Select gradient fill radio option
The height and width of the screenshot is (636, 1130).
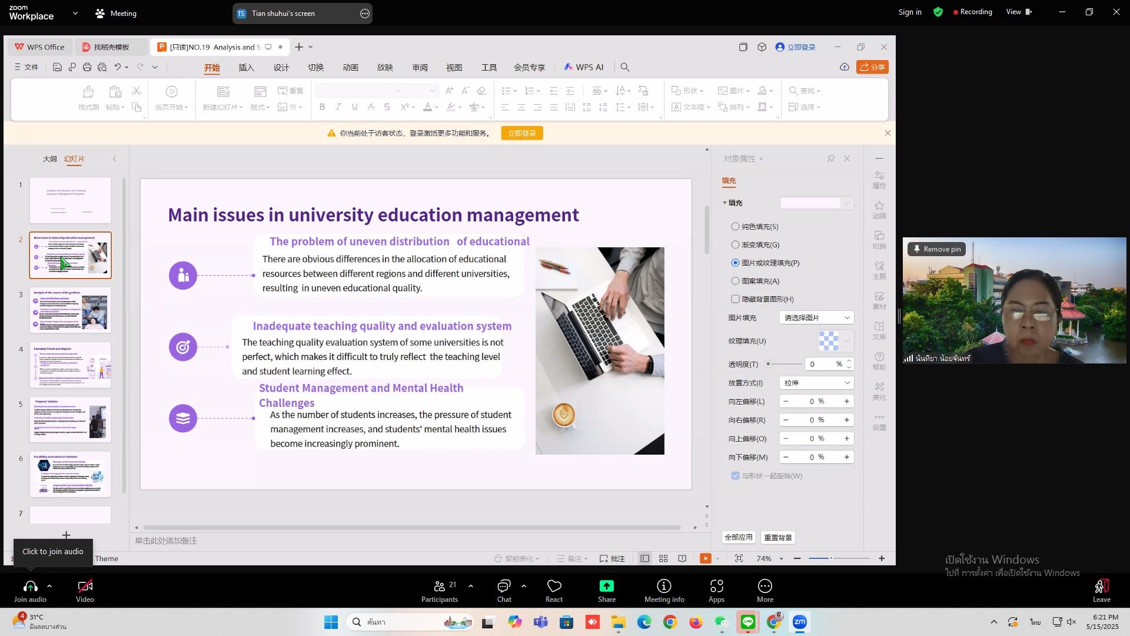735,244
